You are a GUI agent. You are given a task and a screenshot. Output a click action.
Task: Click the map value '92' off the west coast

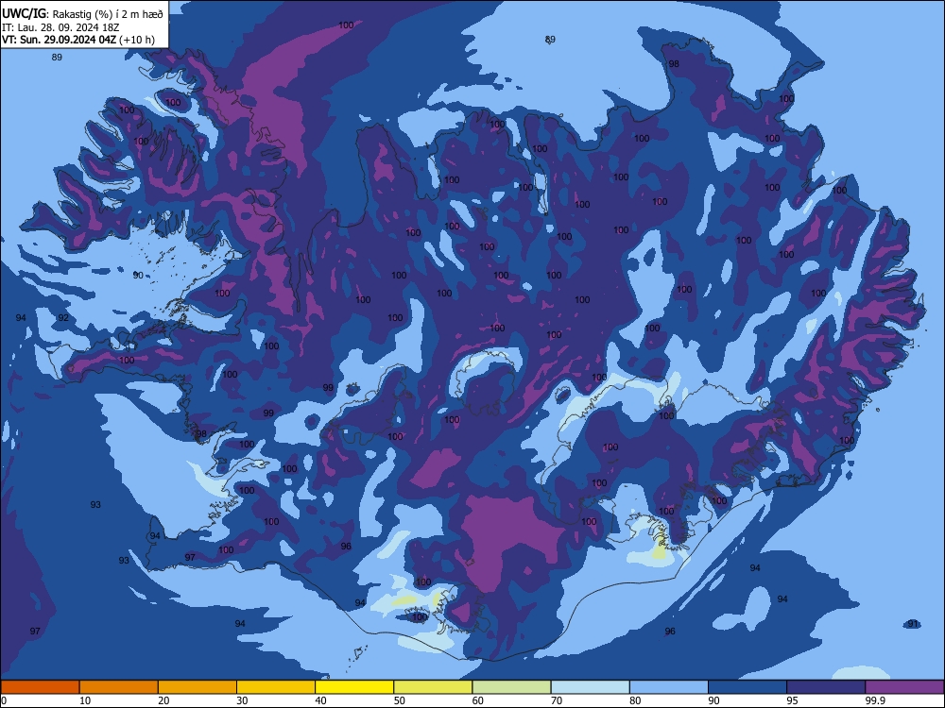pos(63,317)
